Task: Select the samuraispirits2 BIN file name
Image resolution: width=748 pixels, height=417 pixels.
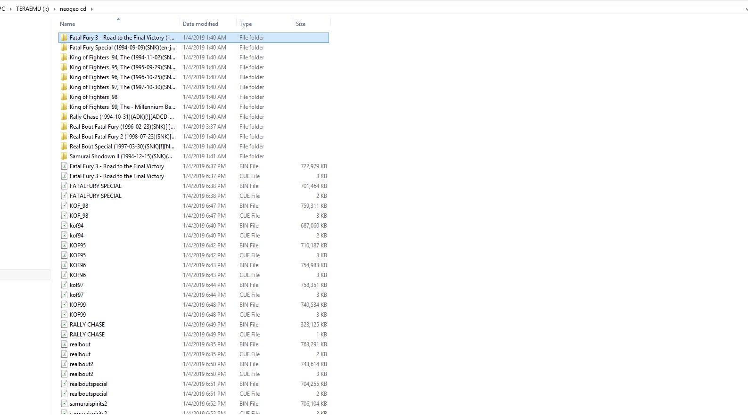Action: [x=88, y=404]
